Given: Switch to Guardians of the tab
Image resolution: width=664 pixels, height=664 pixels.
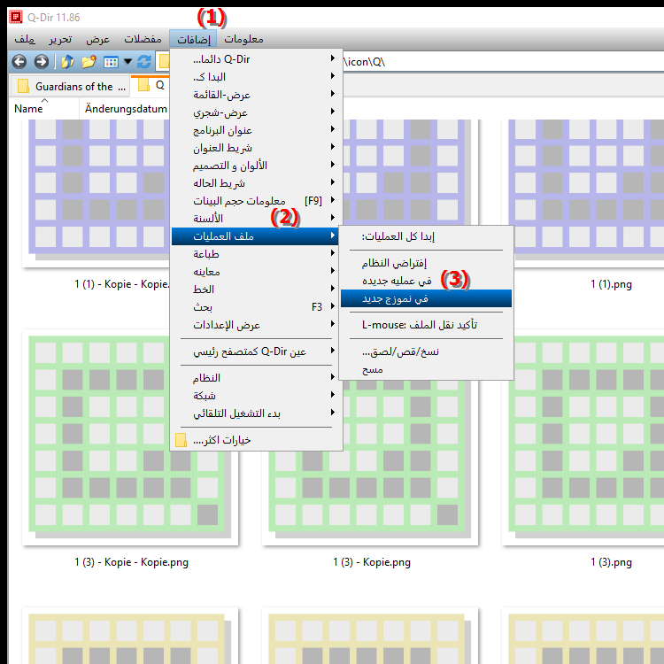Looking at the screenshot, I should [69, 87].
